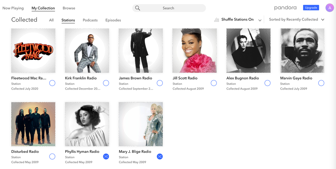
Task: Show the All collected filter
Action: click(x=51, y=20)
